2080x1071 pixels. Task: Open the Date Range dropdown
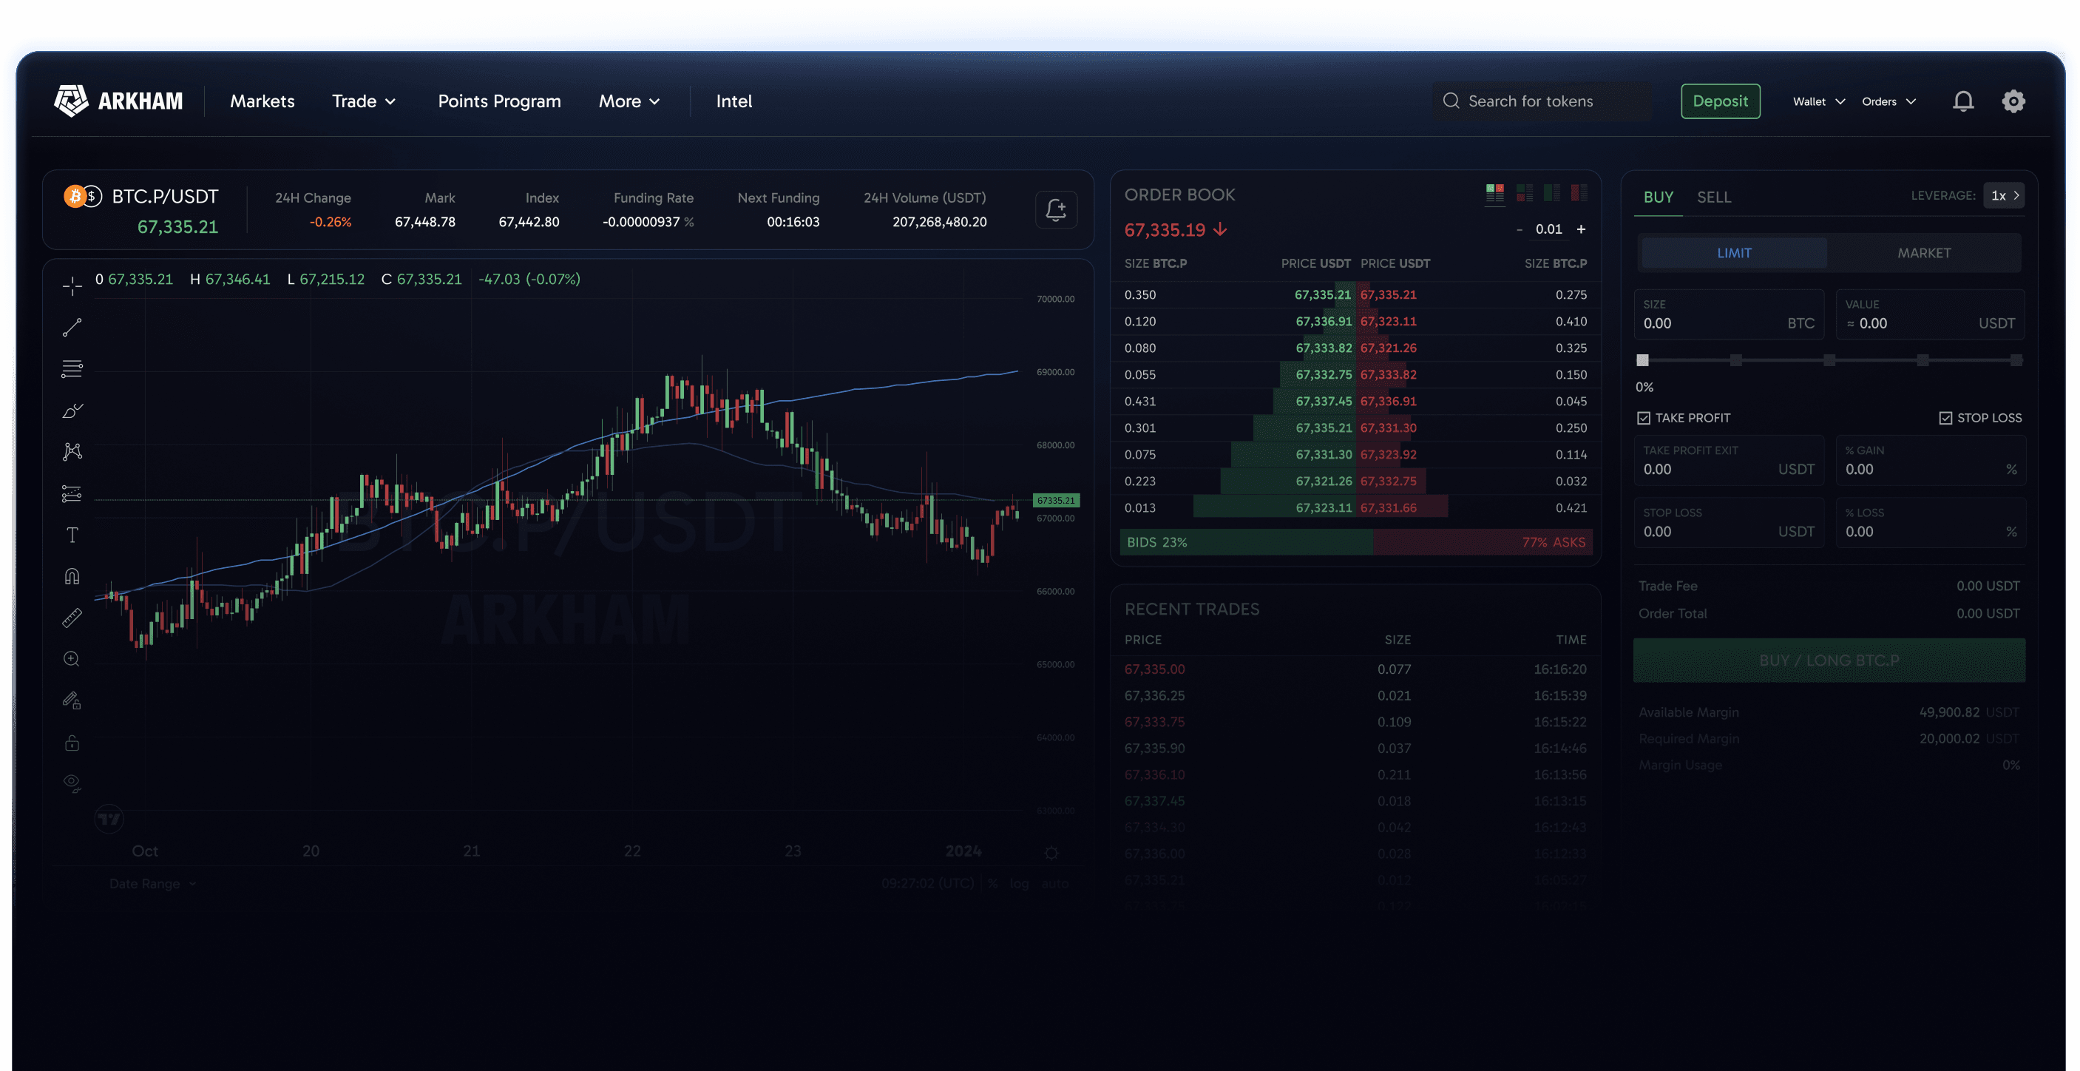152,884
